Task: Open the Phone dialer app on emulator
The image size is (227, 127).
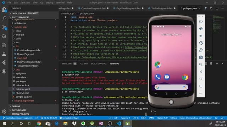Action: pos(157,77)
